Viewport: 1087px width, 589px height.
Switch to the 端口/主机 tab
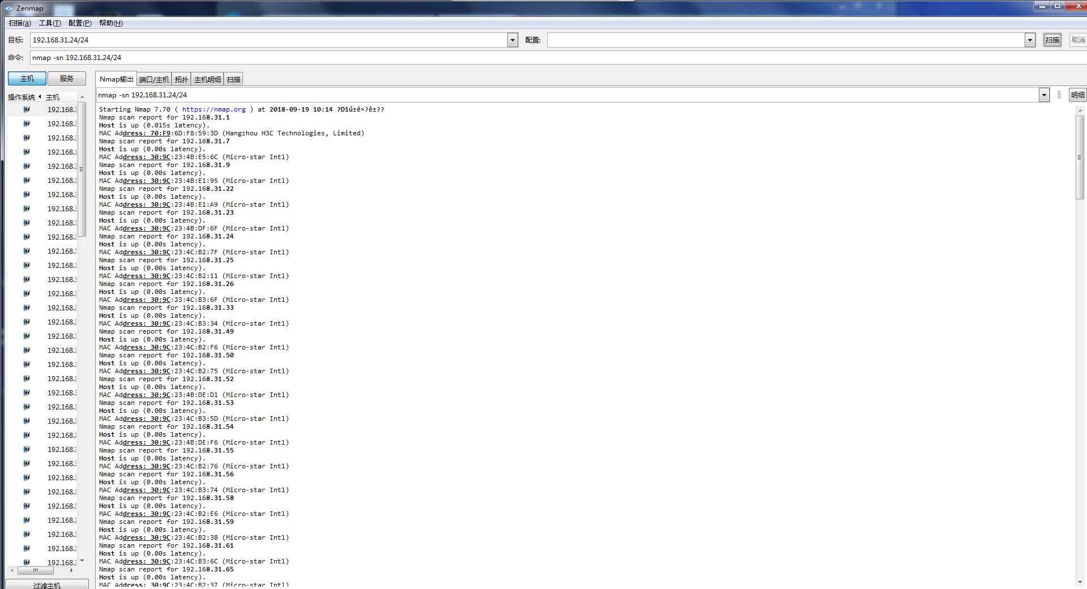[x=154, y=80]
